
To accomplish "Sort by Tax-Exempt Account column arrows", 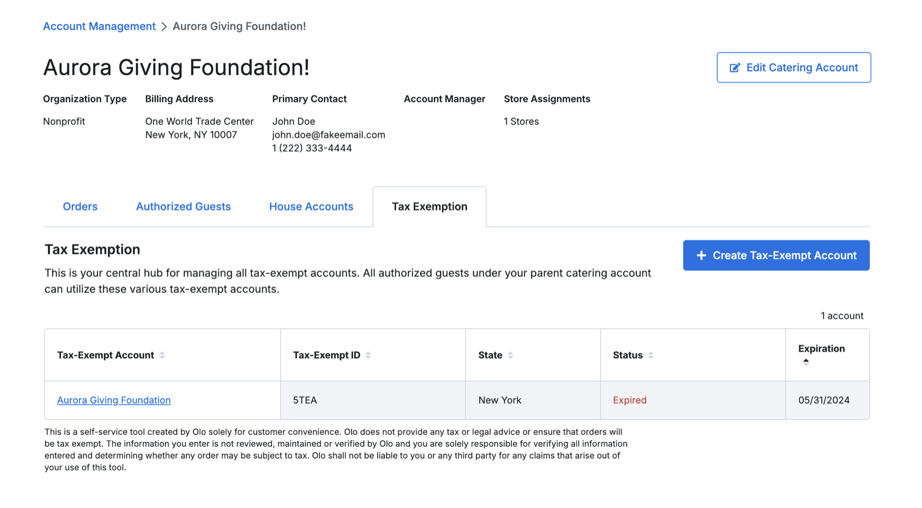I will (x=162, y=355).
